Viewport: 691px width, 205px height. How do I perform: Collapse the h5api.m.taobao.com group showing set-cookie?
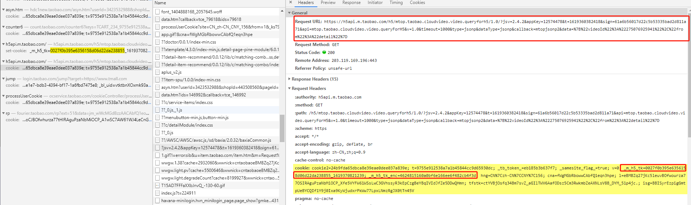pyautogui.click(x=3, y=44)
